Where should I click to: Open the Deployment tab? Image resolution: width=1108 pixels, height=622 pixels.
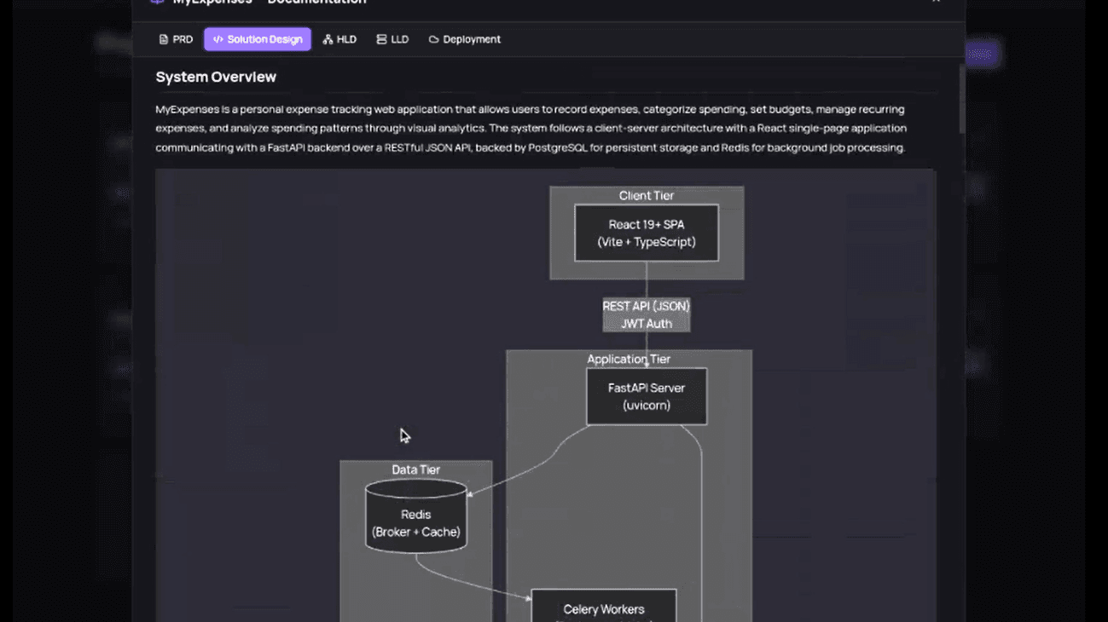click(464, 38)
